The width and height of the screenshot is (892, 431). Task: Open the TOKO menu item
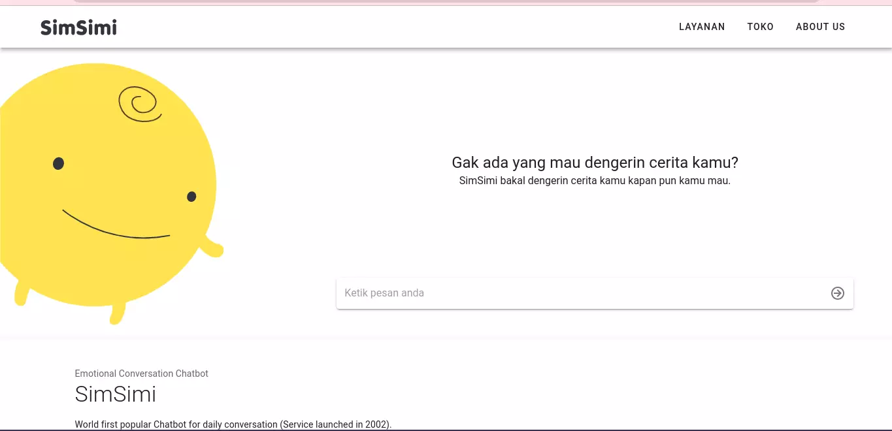761,27
